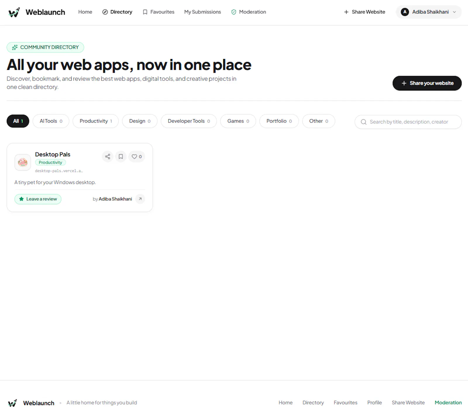
Task: Filter by Design category
Action: 140,121
